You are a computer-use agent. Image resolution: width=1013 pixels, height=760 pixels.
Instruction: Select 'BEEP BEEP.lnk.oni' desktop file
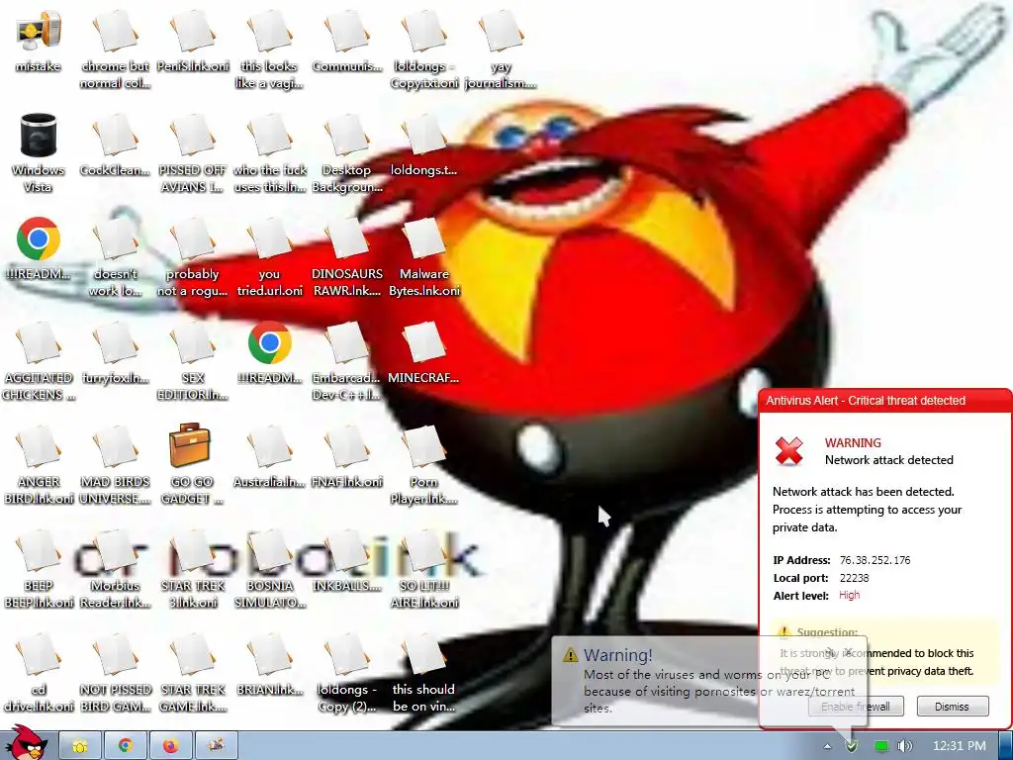pos(39,569)
